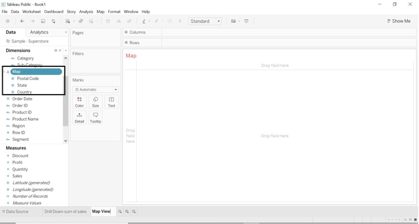Toggle the Show Me panel
419x224 pixels.
399,21
